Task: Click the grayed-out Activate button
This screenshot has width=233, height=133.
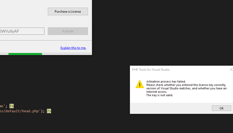Action: pos(68,31)
